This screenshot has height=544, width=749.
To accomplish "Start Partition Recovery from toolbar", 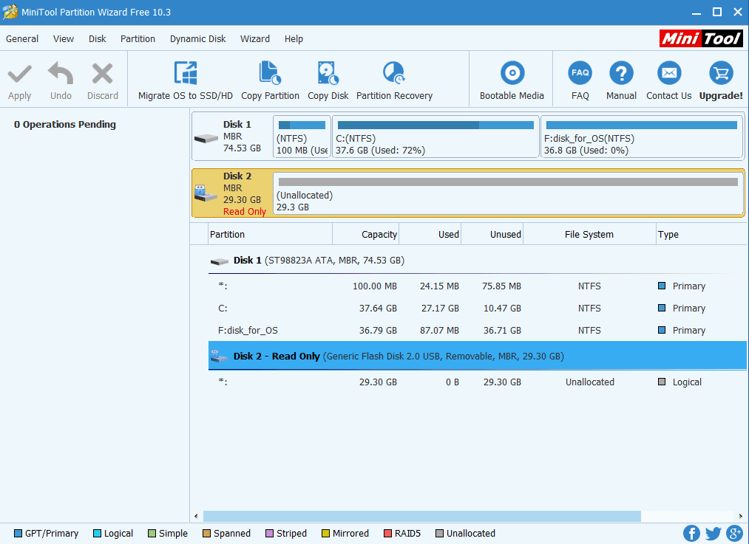I will click(x=394, y=74).
